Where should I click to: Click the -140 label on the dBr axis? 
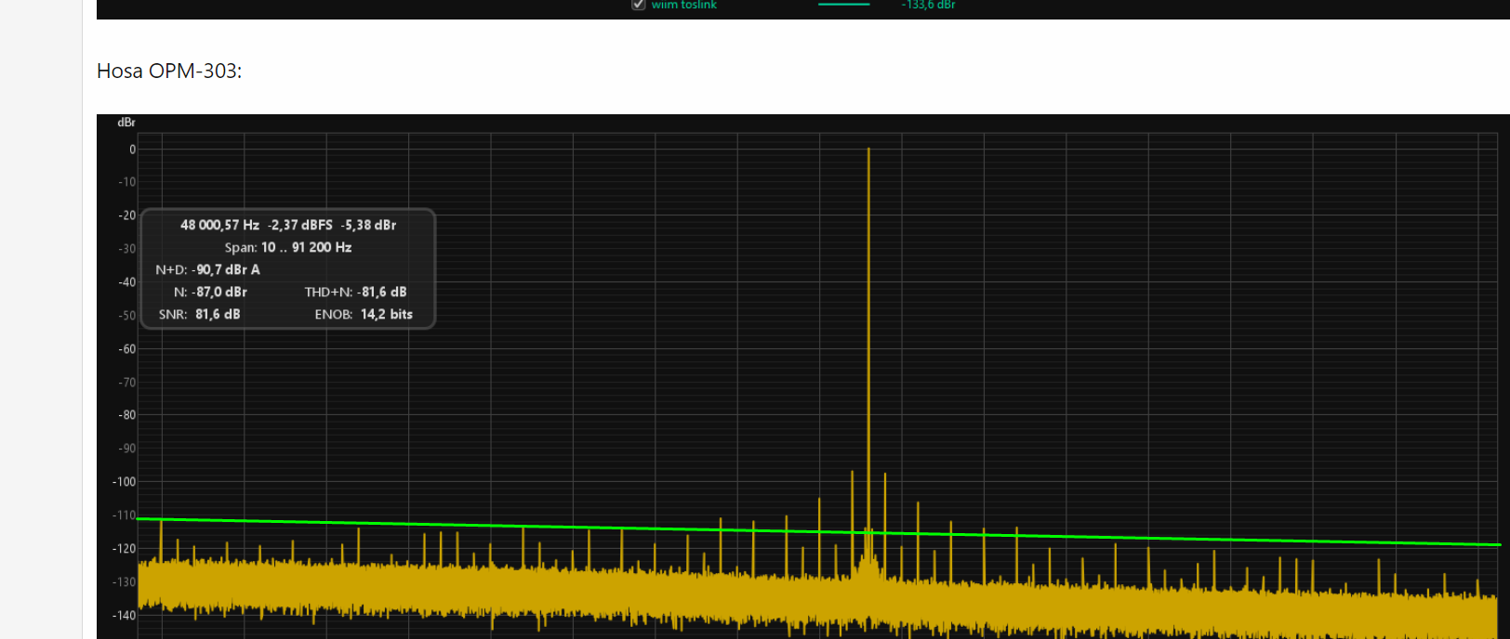(x=125, y=615)
